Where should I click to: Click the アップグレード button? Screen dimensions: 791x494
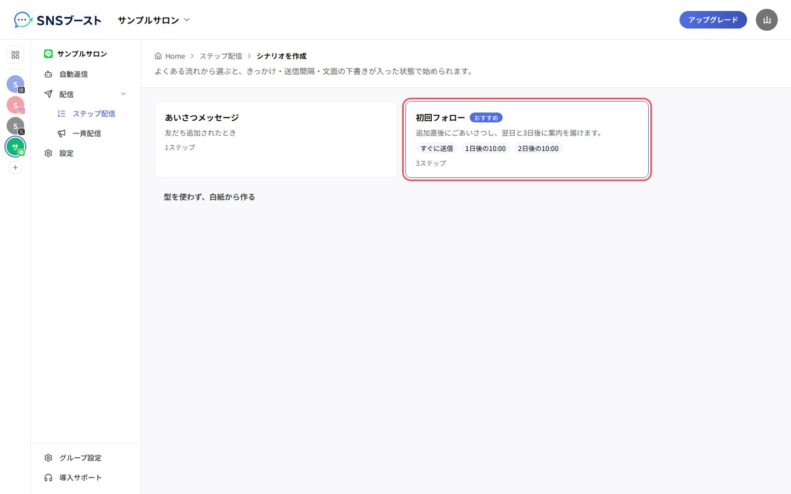[713, 20]
